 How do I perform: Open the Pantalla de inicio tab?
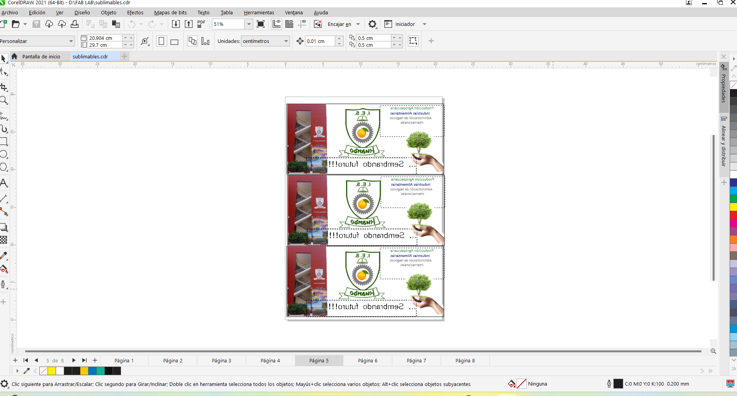coord(41,56)
